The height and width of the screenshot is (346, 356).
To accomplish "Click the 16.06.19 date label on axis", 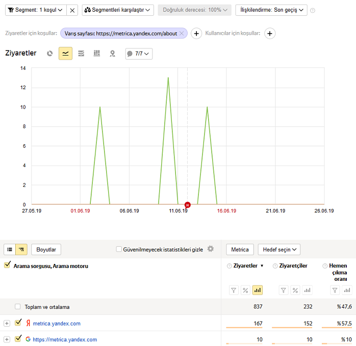I will pos(226,211).
